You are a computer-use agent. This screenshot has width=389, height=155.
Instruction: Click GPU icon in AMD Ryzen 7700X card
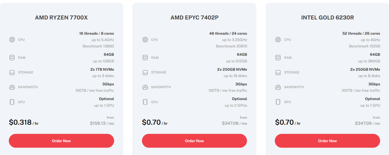(x=12, y=102)
